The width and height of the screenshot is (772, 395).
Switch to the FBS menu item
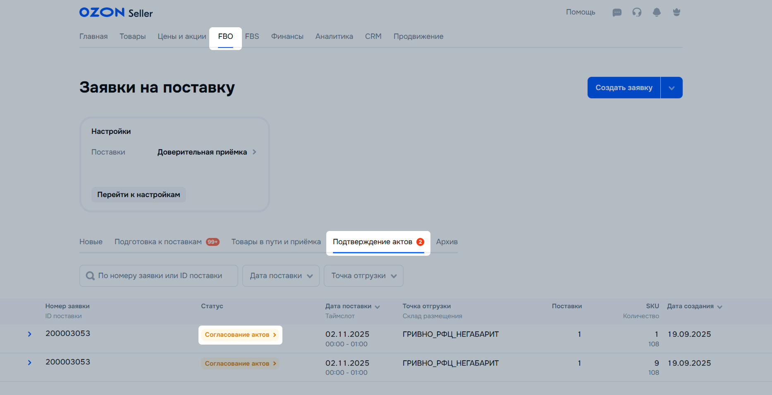click(x=252, y=36)
